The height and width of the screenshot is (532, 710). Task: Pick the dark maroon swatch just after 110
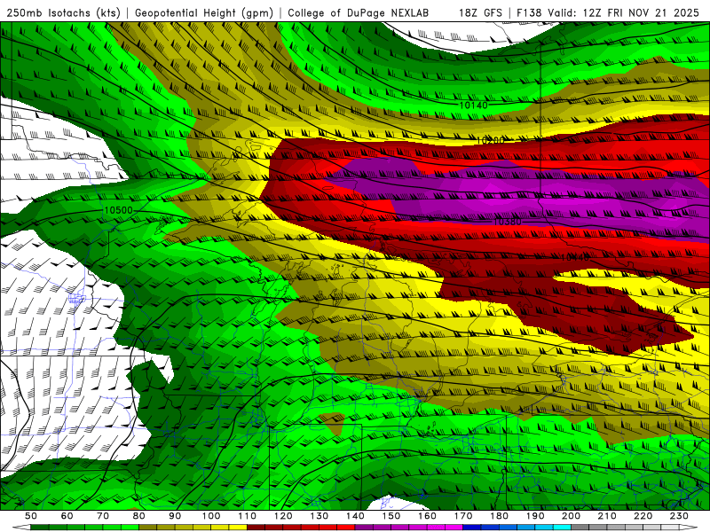[x=256, y=528]
